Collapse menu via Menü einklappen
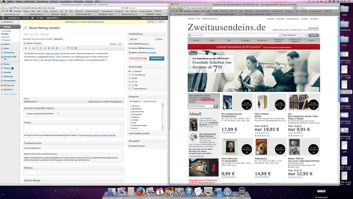Viewport: 353px width, 199px height. pos(9,94)
